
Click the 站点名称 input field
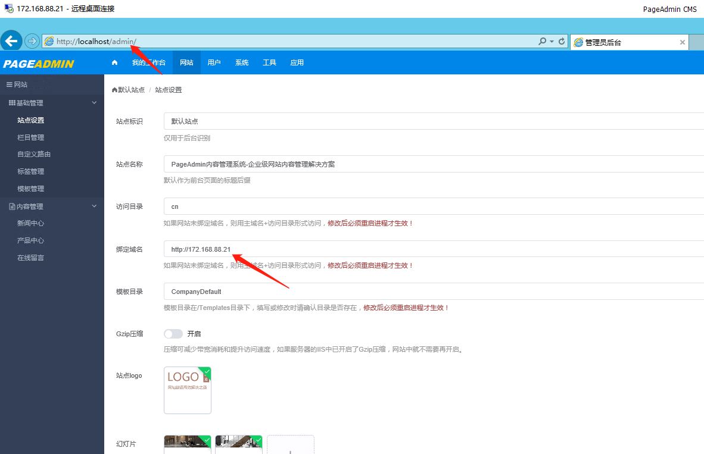coord(434,164)
